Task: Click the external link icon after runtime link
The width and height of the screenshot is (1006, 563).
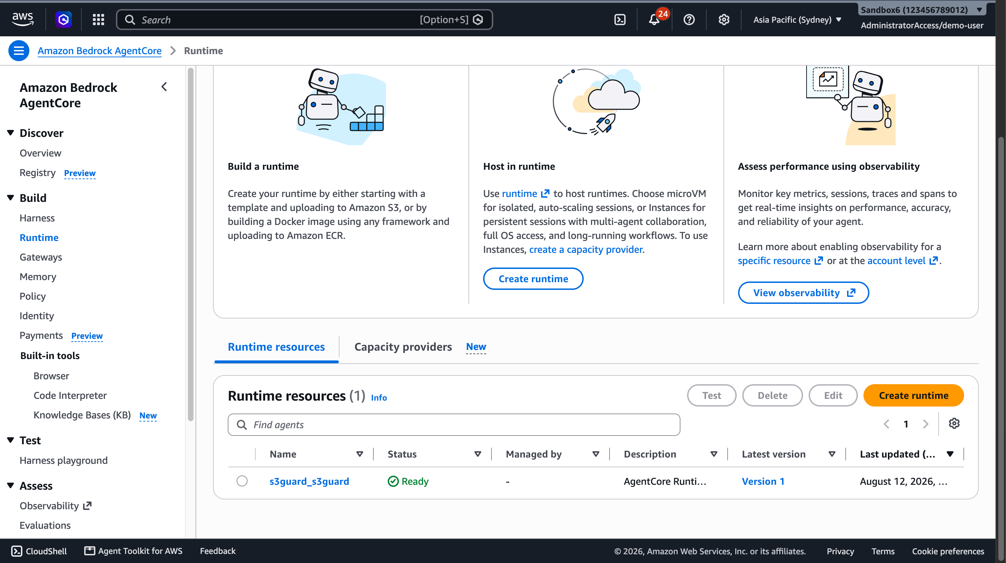Action: (545, 193)
